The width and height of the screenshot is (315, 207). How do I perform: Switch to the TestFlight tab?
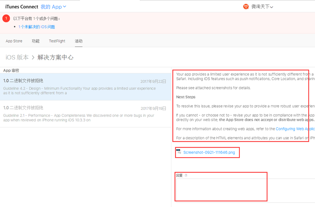click(x=57, y=41)
